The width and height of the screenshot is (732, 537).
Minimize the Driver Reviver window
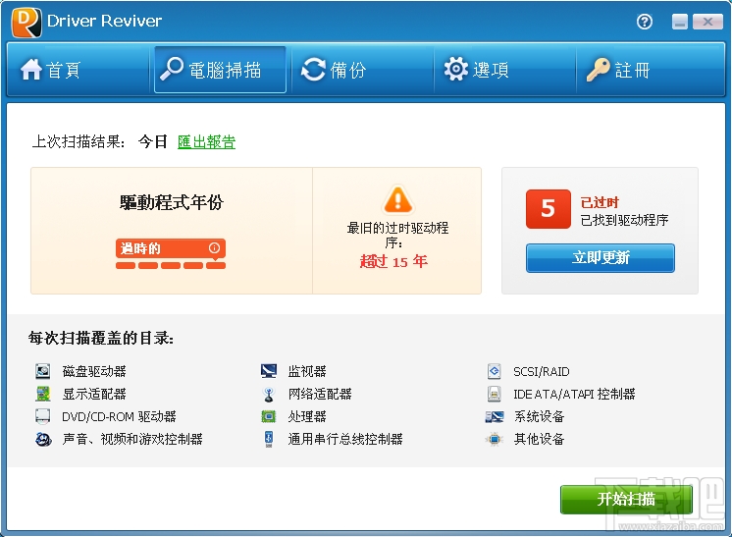tap(680, 22)
